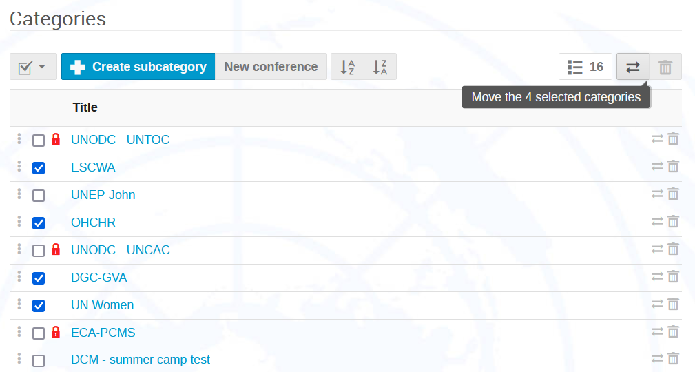Check the UNEP-John checkbox
Image resolution: width=695 pixels, height=372 pixels.
click(39, 196)
